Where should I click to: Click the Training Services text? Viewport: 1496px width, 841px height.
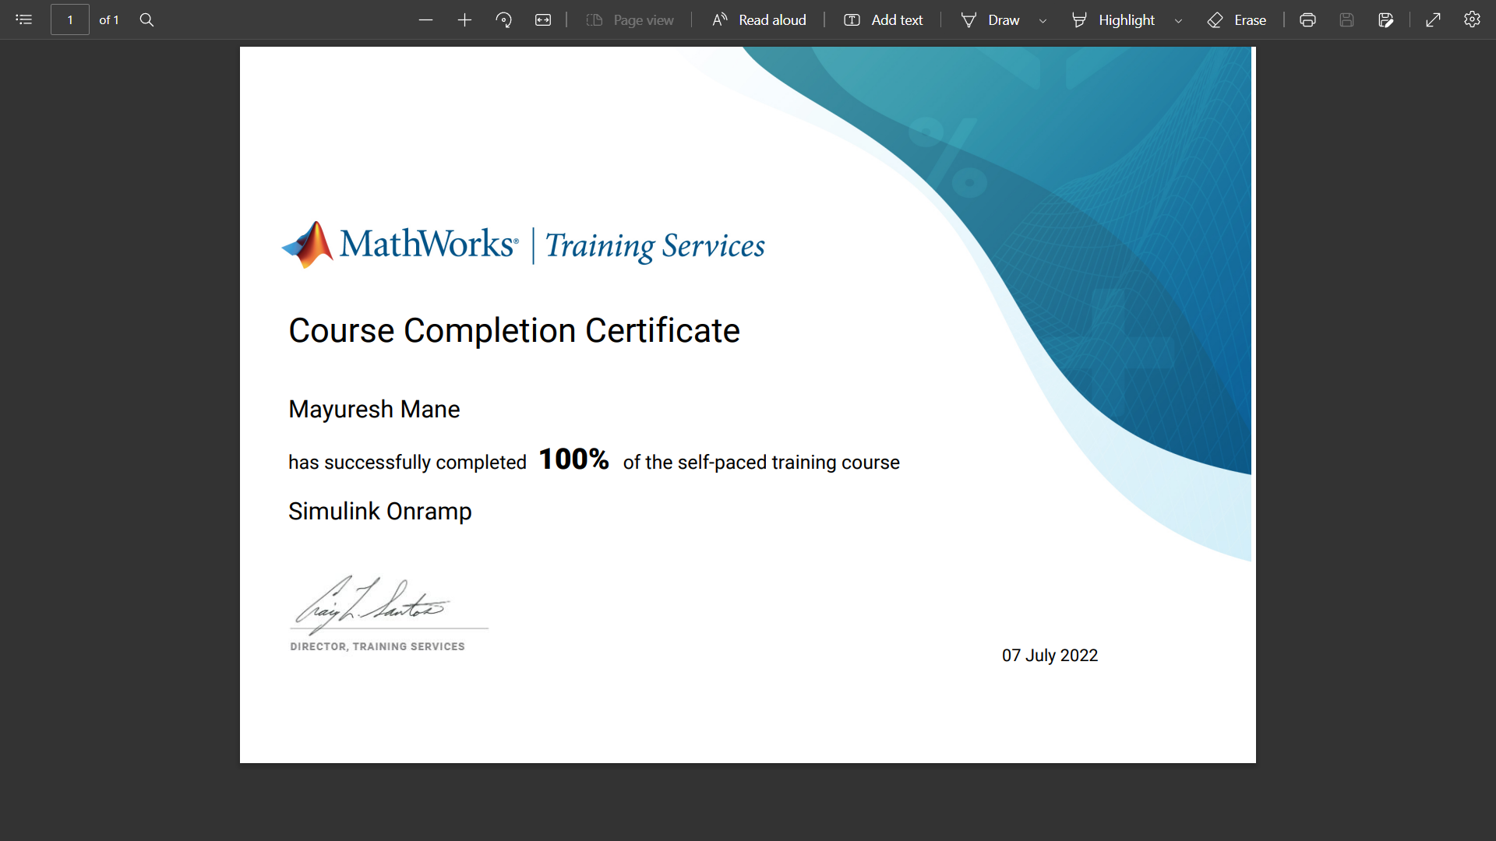(x=654, y=246)
